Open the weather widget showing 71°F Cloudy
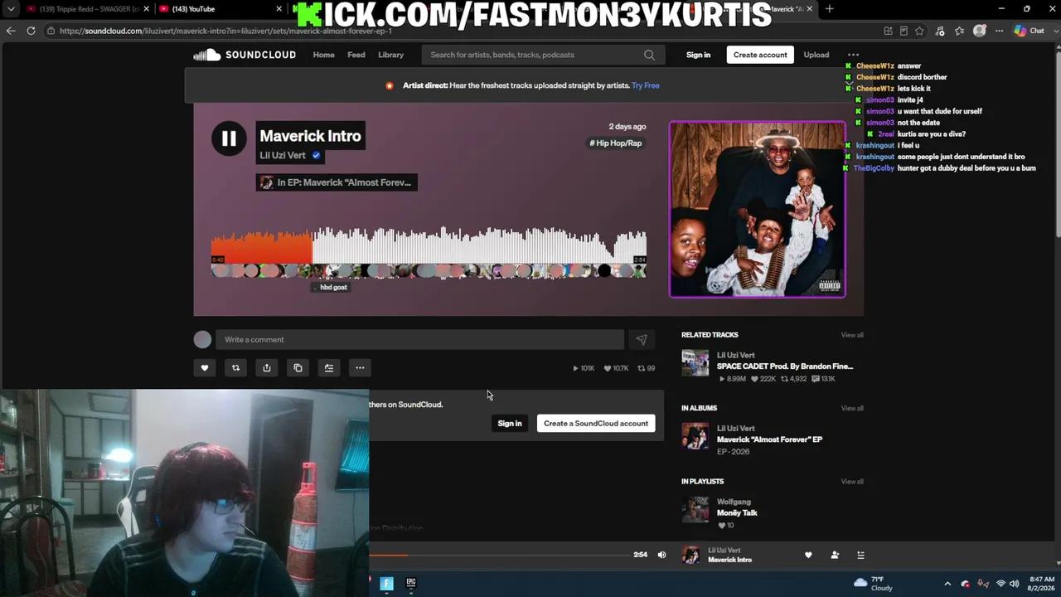The width and height of the screenshot is (1061, 597). pos(873,584)
